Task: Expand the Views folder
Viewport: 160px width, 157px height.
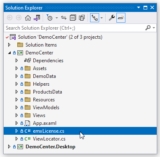Action: pyautogui.click(x=16, y=115)
